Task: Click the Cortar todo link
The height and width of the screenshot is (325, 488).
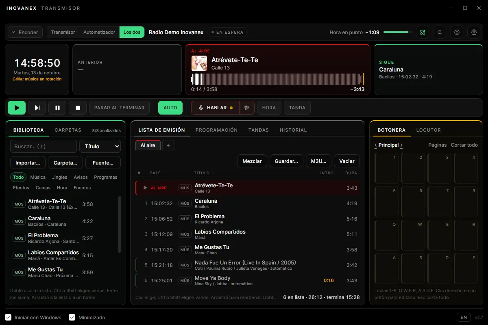Action: [464, 145]
